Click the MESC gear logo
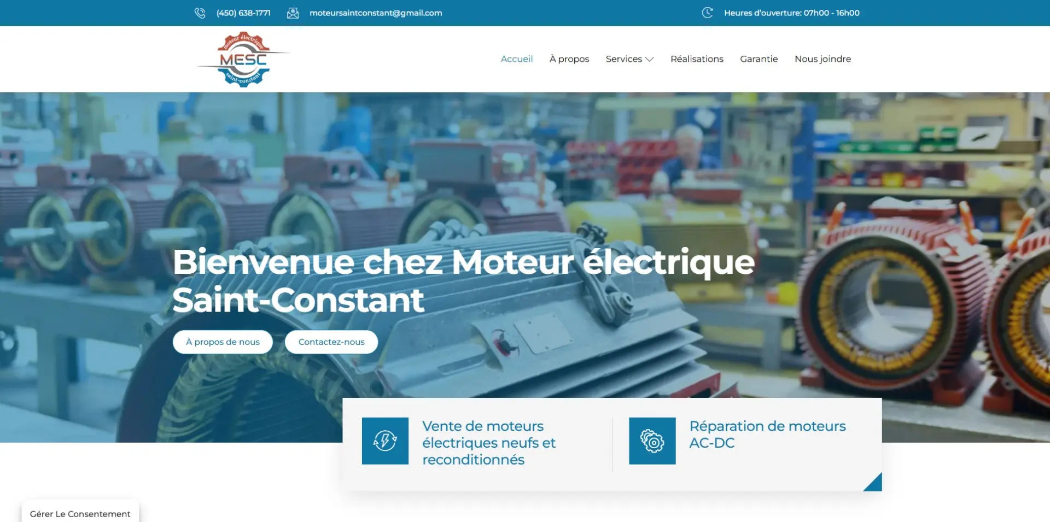Viewport: 1050px width, 522px height. [243, 59]
